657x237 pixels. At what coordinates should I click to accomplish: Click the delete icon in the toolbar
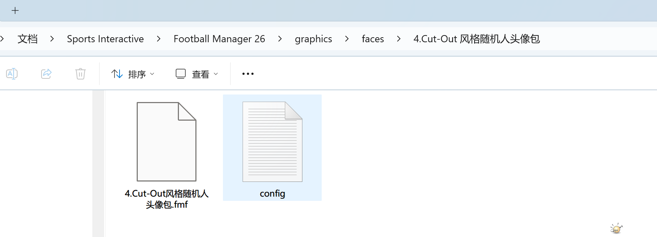80,74
